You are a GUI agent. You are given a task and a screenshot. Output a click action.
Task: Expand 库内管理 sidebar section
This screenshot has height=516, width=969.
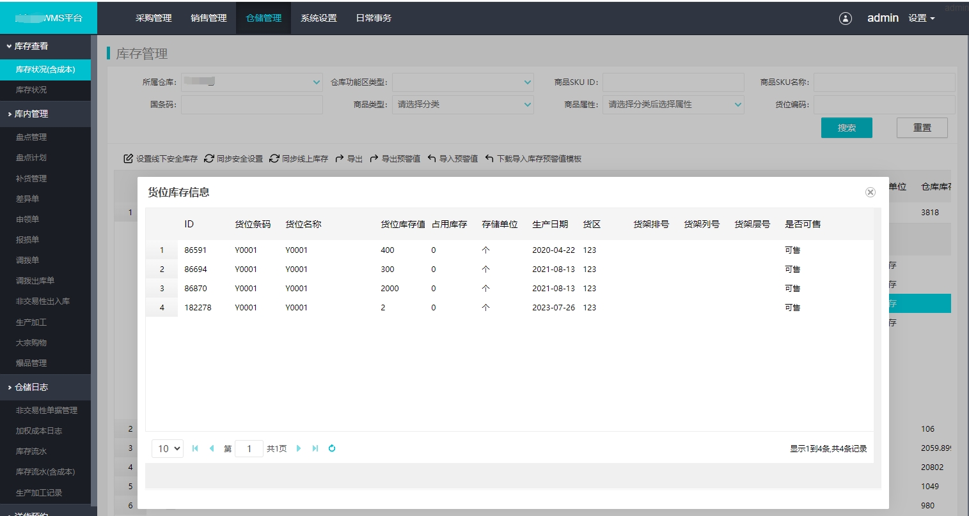click(x=45, y=114)
